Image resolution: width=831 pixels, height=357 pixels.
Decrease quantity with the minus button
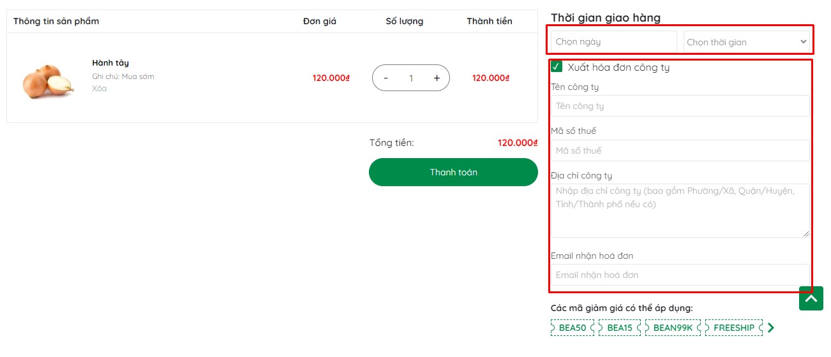(x=386, y=78)
